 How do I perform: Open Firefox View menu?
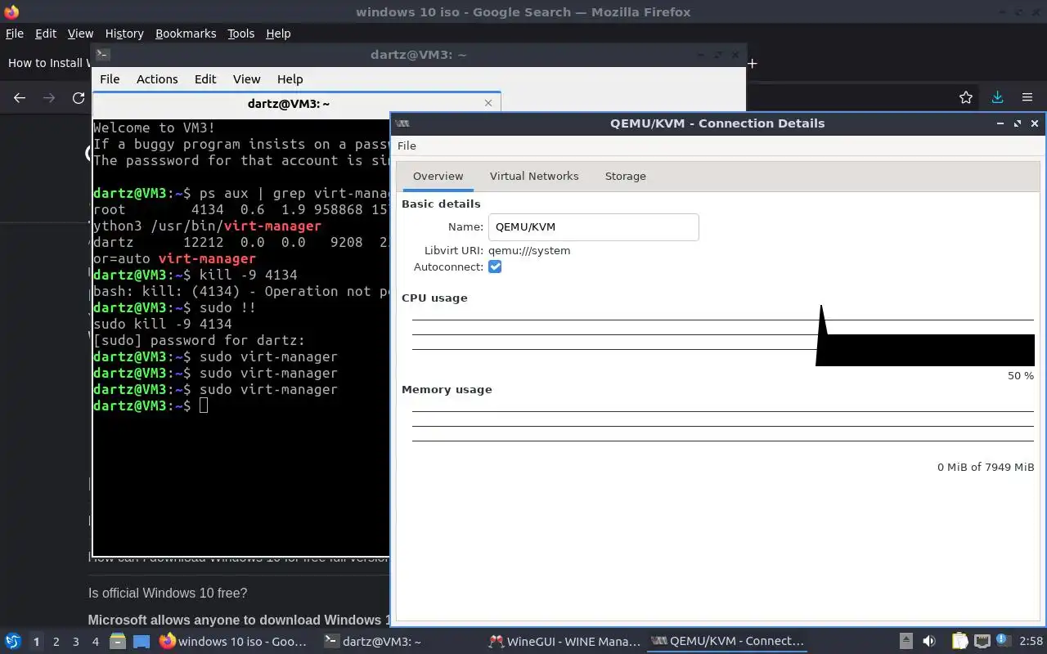coord(80,34)
